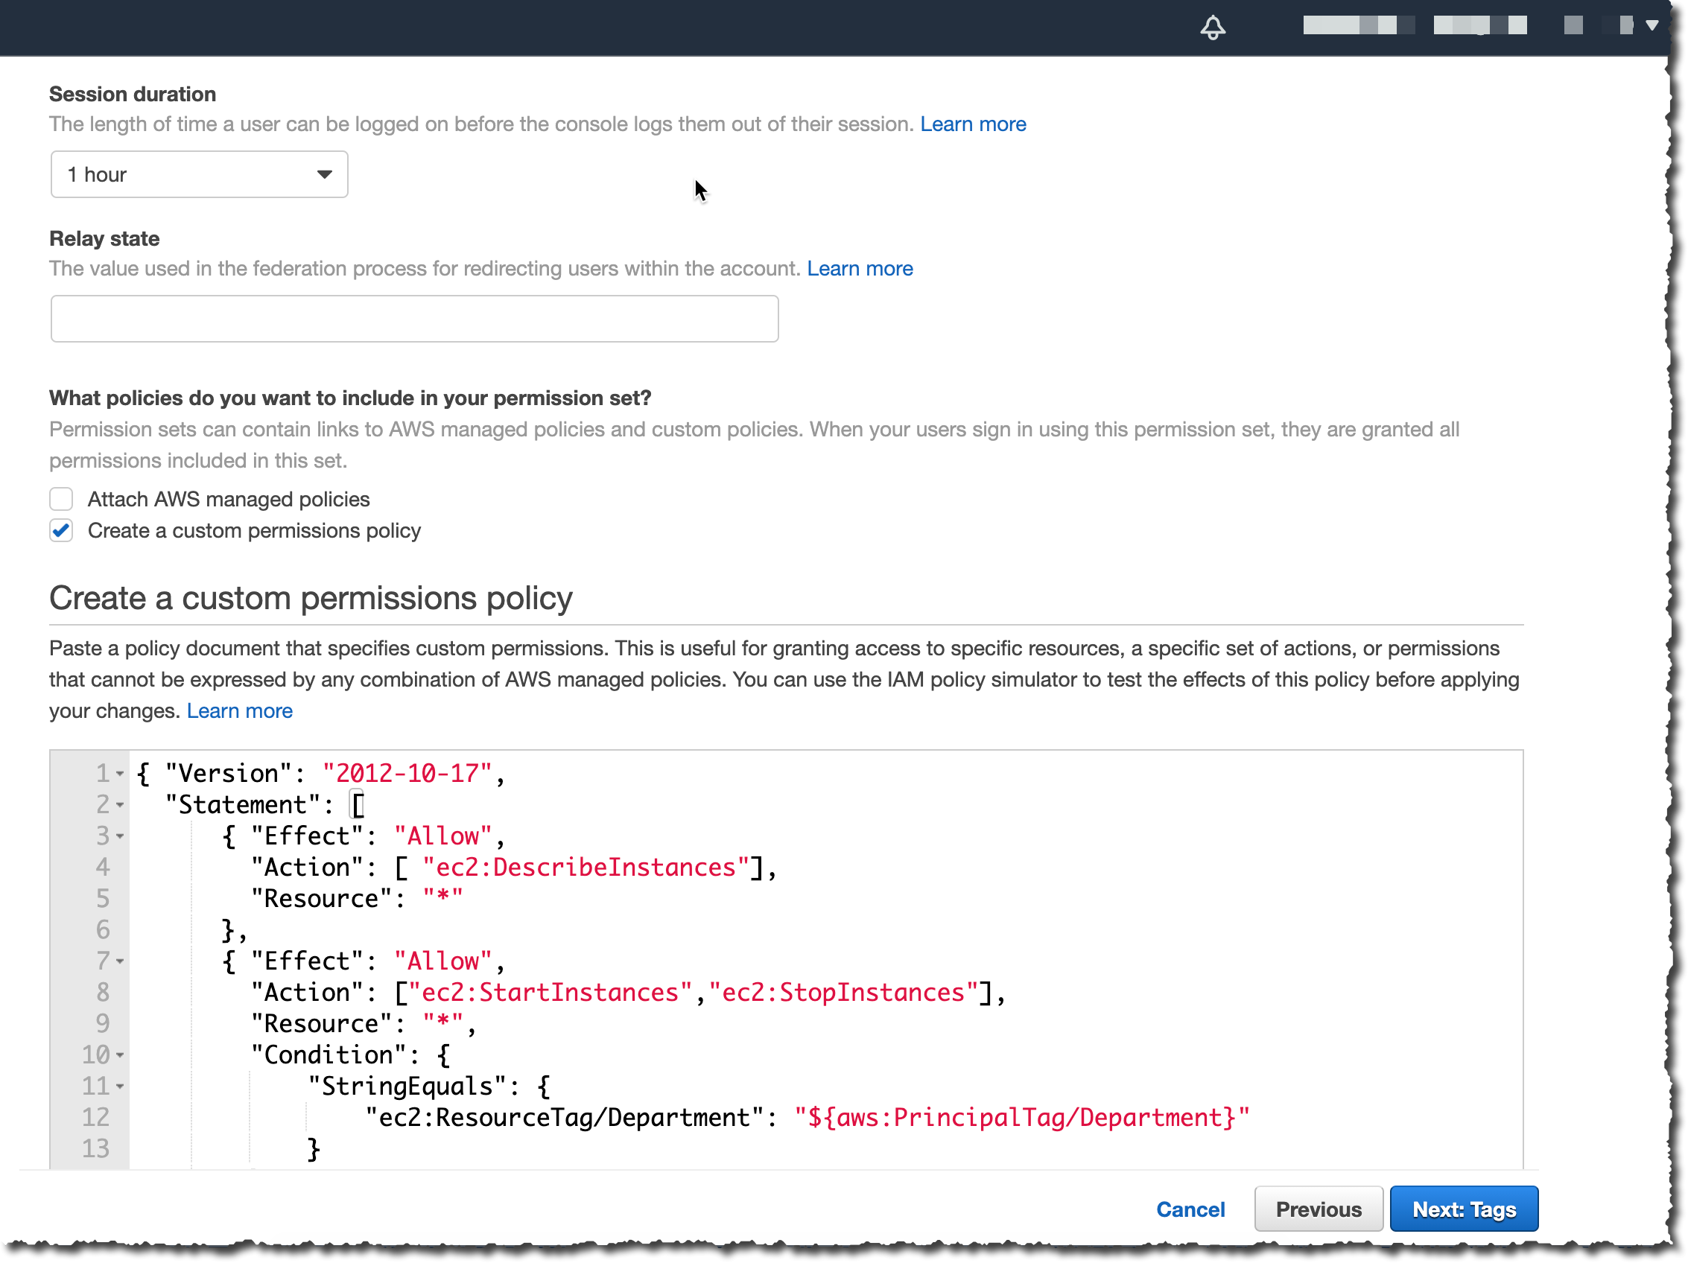The height and width of the screenshot is (1263, 1688).
Task: Collapse fold arrow on line 7
Action: (120, 961)
